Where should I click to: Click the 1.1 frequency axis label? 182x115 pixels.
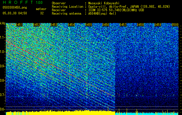point(2,37)
